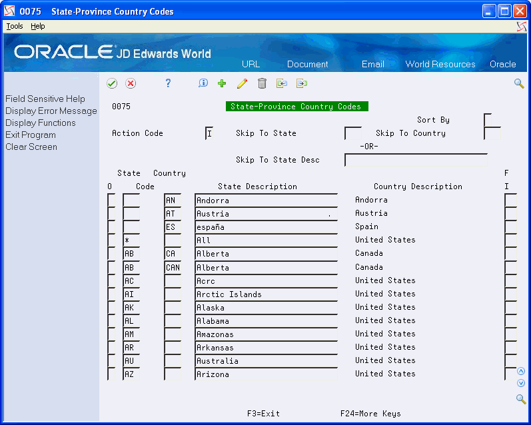Click the Alabama description field
The width and height of the screenshot is (531, 425).
(266, 320)
